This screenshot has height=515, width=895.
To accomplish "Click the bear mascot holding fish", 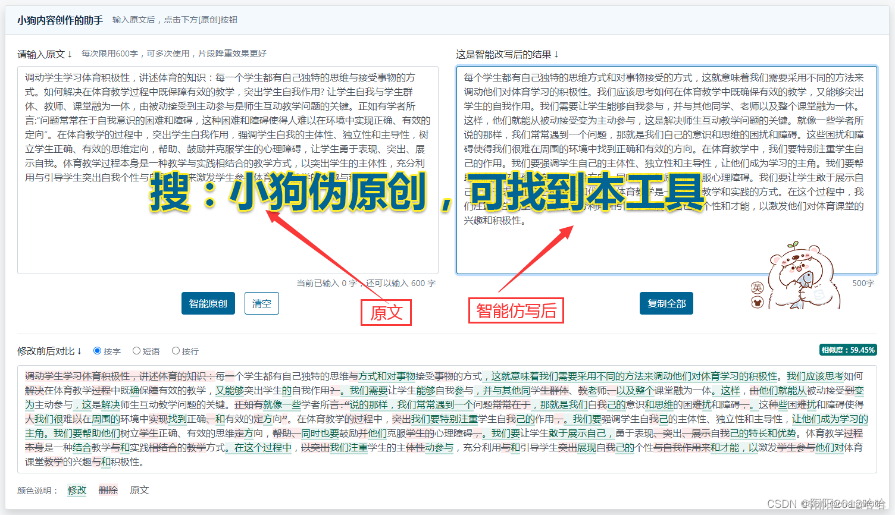I will 803,276.
